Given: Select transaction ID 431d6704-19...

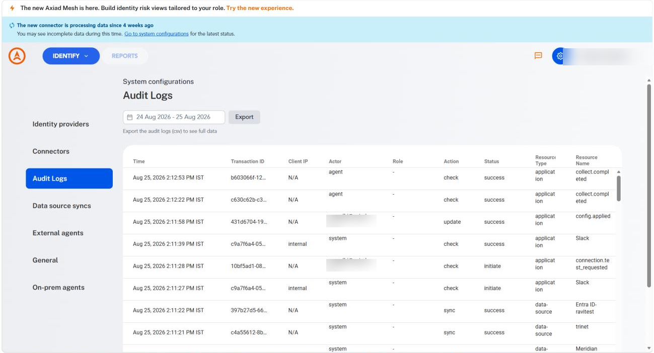Looking at the screenshot, I should pos(249,222).
